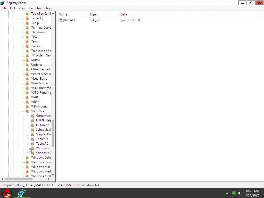The width and height of the screenshot is (264, 198).
Task: Expand the ITStorage subkey
Action: point(28,125)
